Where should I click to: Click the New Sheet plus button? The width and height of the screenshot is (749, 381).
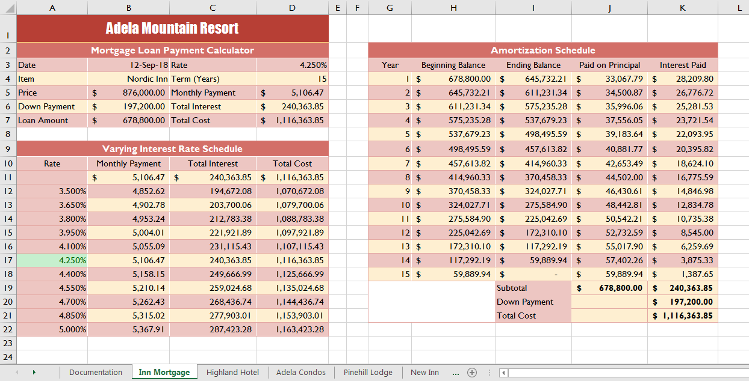pyautogui.click(x=472, y=373)
